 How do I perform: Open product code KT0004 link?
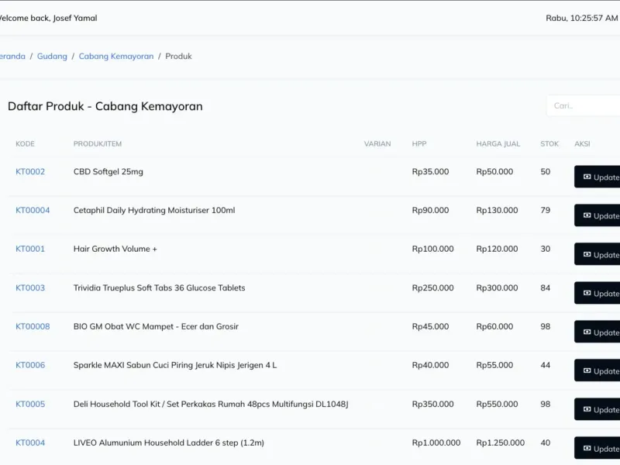tap(30, 443)
